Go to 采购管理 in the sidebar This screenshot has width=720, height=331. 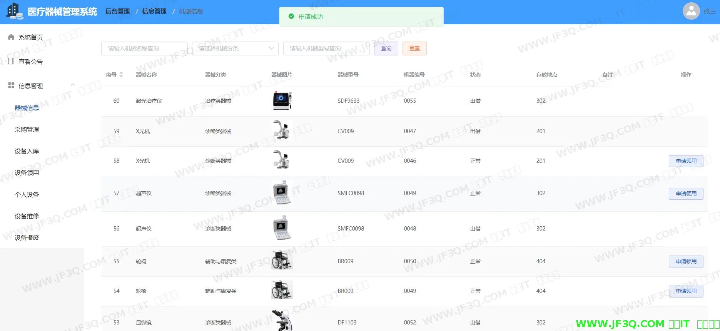coord(27,130)
